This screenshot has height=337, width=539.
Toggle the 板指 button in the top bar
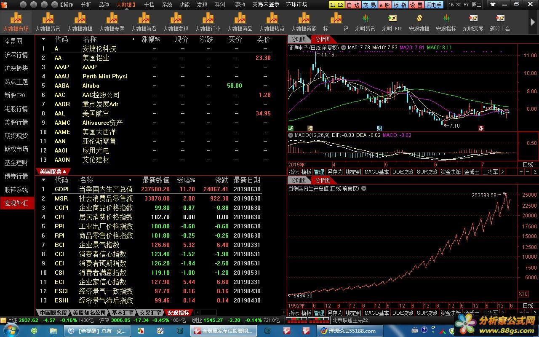[400, 5]
